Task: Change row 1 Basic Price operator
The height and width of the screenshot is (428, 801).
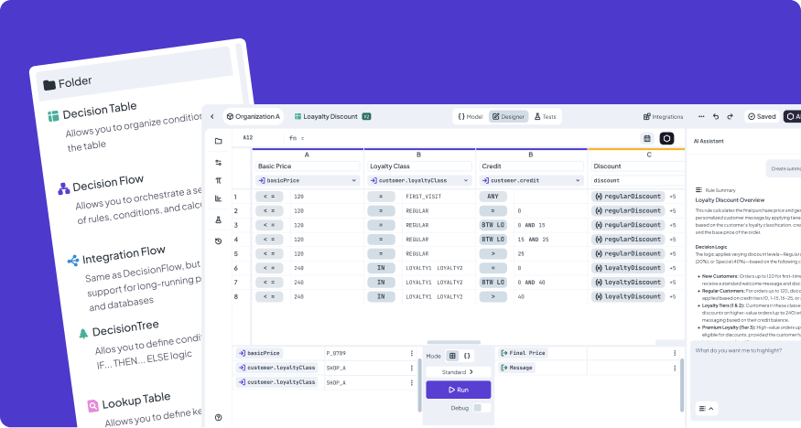Action: [x=269, y=197]
